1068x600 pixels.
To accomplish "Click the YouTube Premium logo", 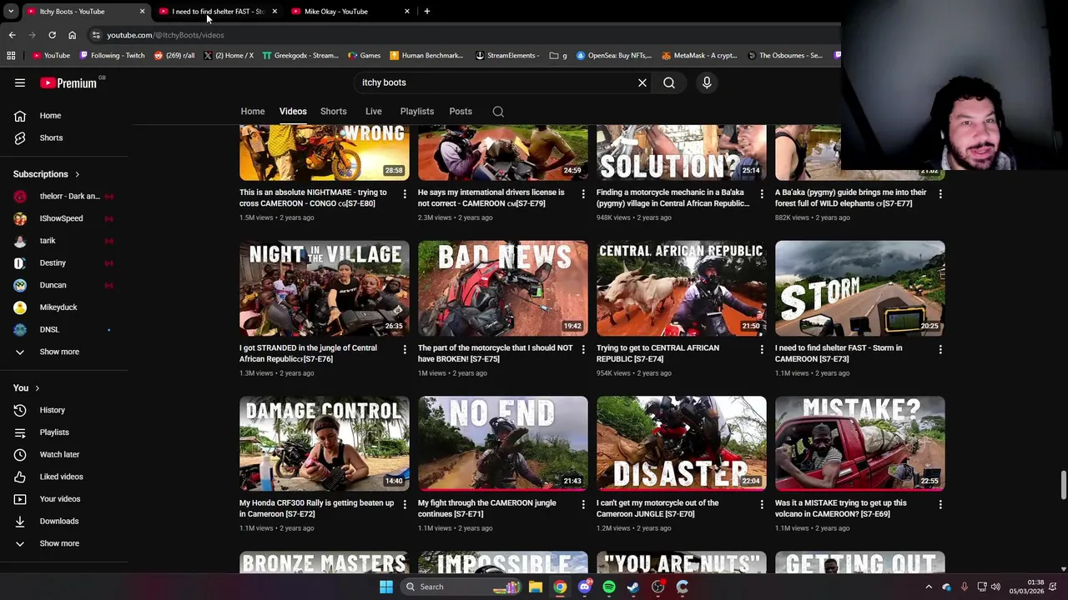I will [70, 82].
